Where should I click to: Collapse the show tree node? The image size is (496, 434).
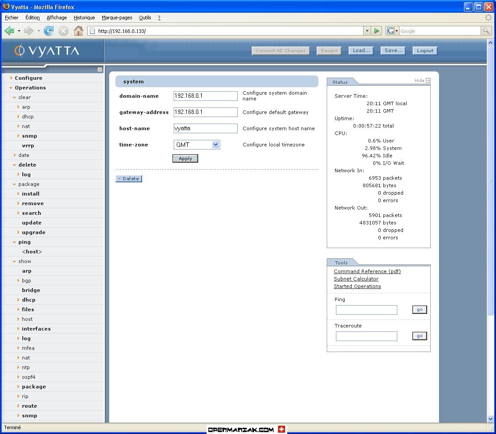click(x=14, y=261)
